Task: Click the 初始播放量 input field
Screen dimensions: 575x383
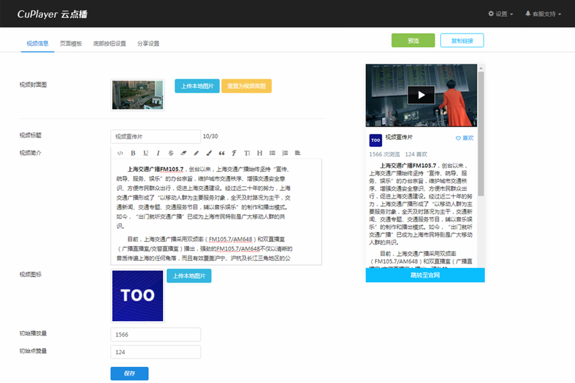Action: coord(156,334)
